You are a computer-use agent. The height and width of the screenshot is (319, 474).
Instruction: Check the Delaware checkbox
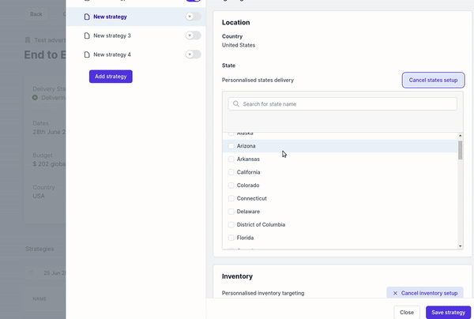click(231, 212)
